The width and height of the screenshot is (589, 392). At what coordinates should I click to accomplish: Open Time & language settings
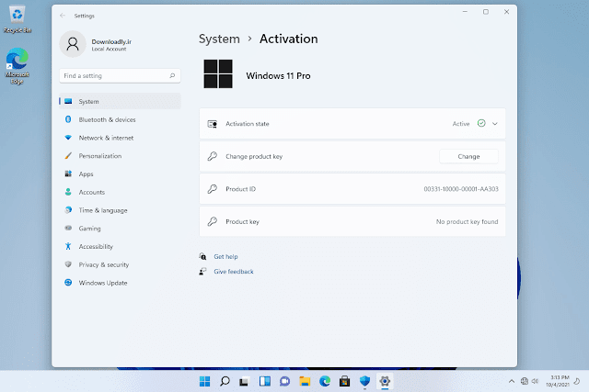120,210
